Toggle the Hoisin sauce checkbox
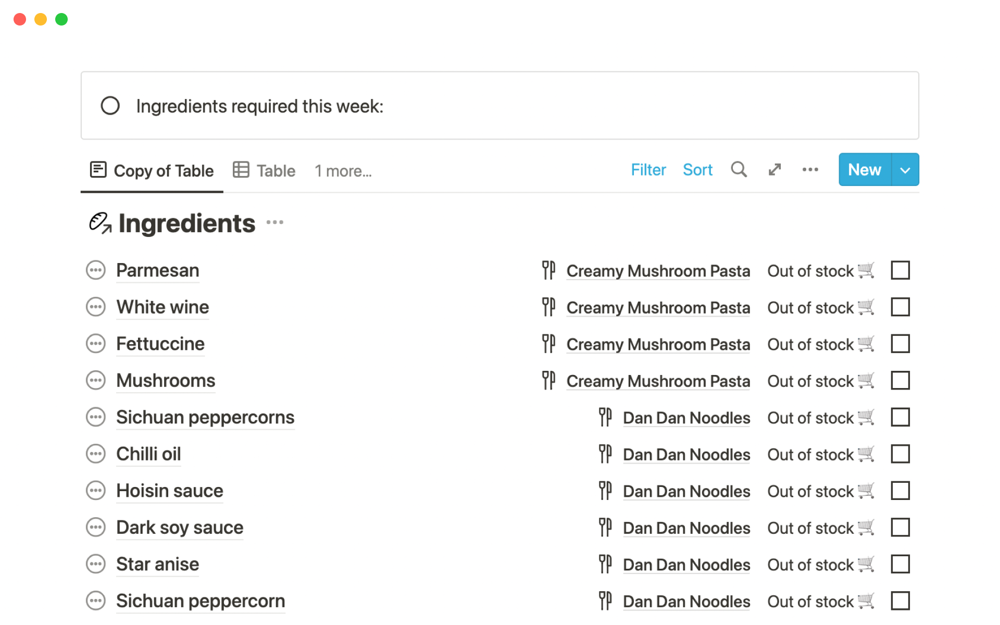Screen dimensions: 1000x625 [x=900, y=491]
